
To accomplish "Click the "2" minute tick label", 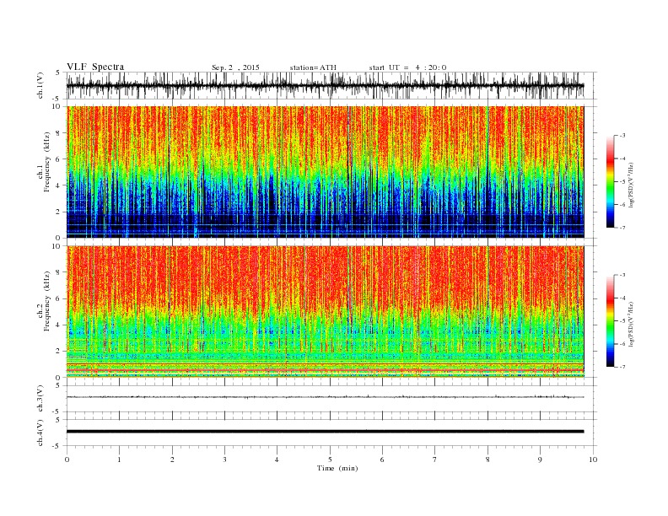I will click(172, 460).
